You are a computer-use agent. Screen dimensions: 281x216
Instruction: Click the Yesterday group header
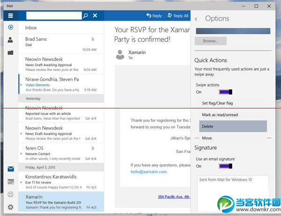click(x=61, y=99)
